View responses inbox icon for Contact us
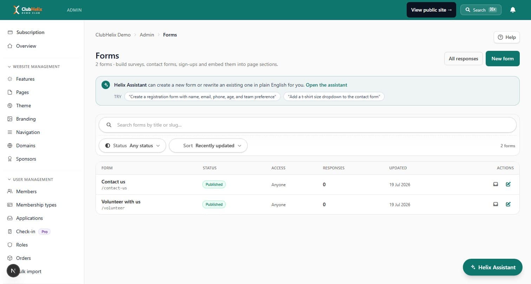This screenshot has width=531, height=284. (496, 184)
